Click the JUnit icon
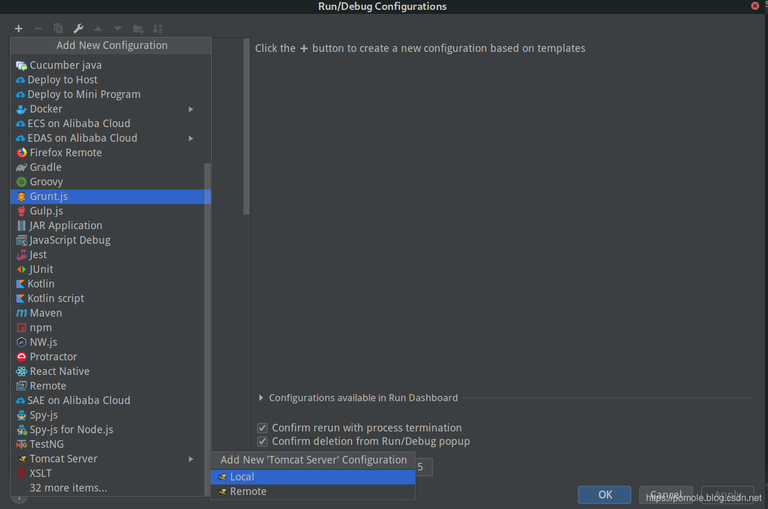Viewport: 768px width, 509px height. pos(22,269)
